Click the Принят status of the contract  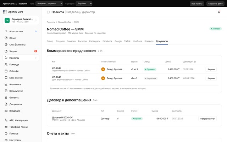click(137, 119)
